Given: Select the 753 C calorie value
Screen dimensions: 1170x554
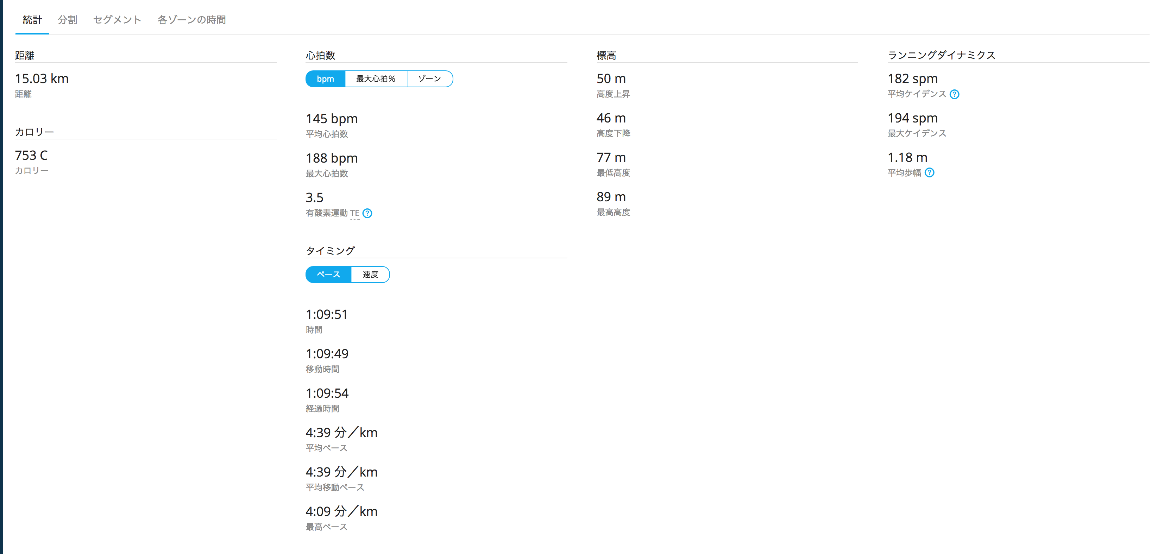Looking at the screenshot, I should (31, 155).
